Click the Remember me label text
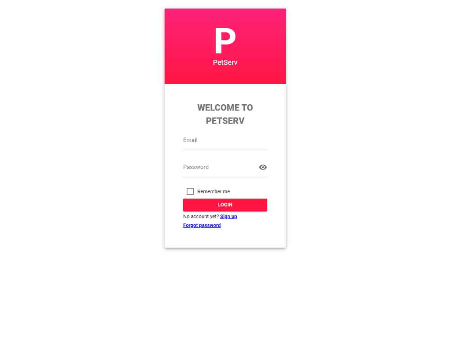The height and width of the screenshot is (337, 450). pos(213,191)
